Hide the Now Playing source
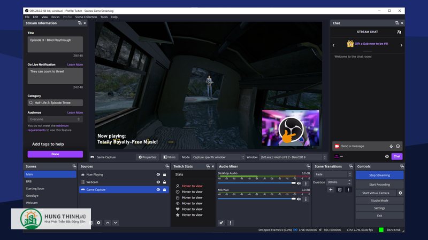The height and width of the screenshot is (240, 428). point(158,174)
